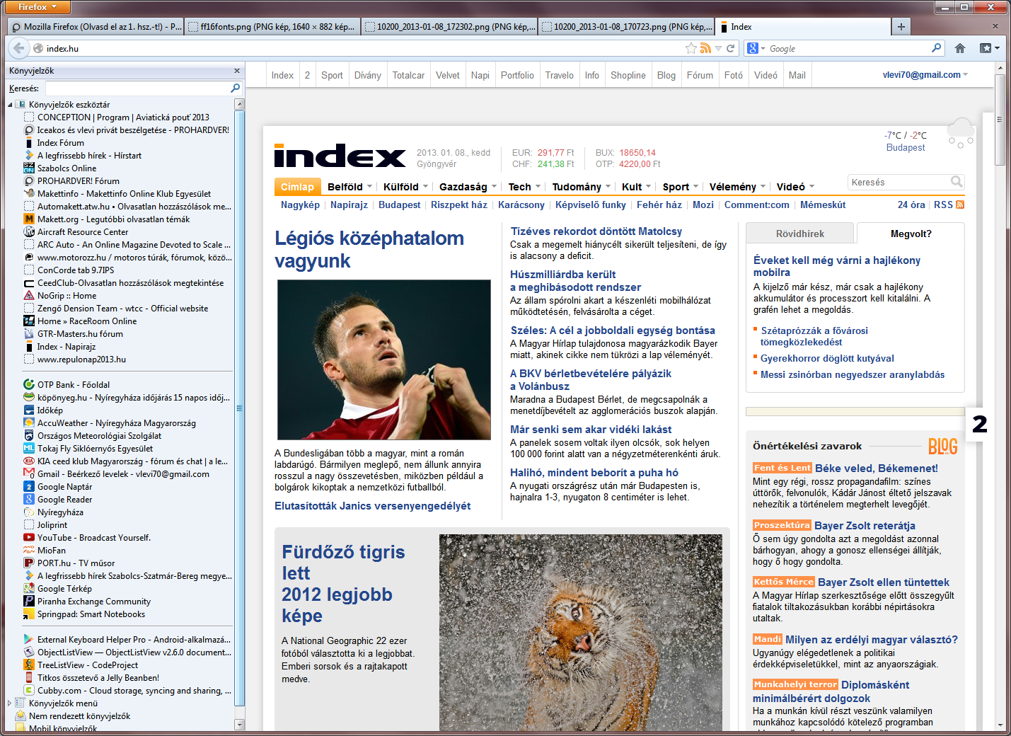Open the 24 óra link
The image size is (1011, 736).
[x=911, y=205]
